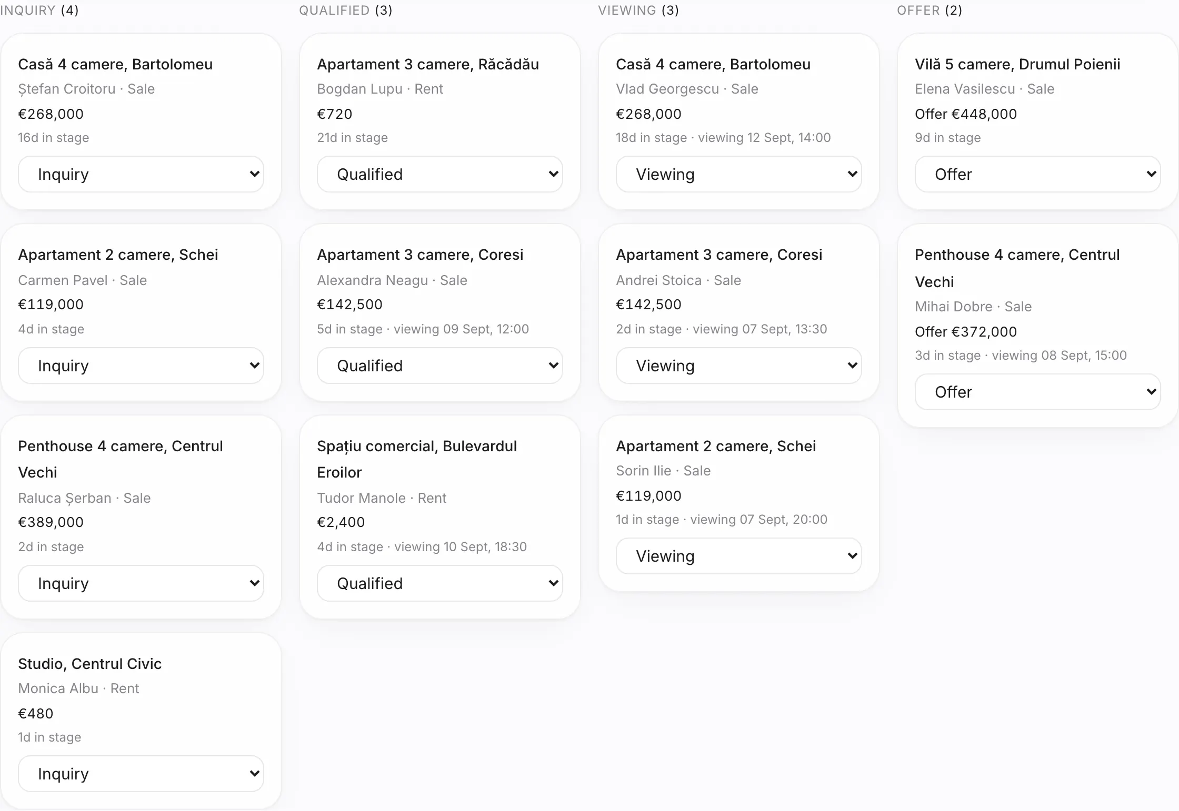Click the VIEWING (3) column header
This screenshot has height=811, width=1179.
point(638,11)
